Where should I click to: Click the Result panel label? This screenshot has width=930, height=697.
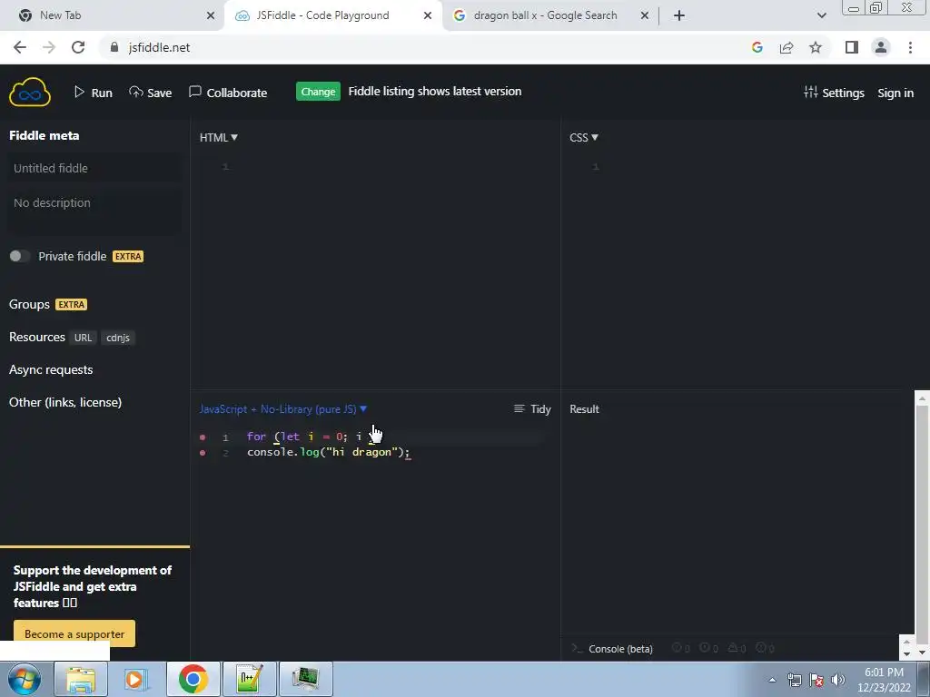coord(584,409)
